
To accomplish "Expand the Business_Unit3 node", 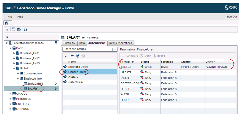I will pos(14,63).
